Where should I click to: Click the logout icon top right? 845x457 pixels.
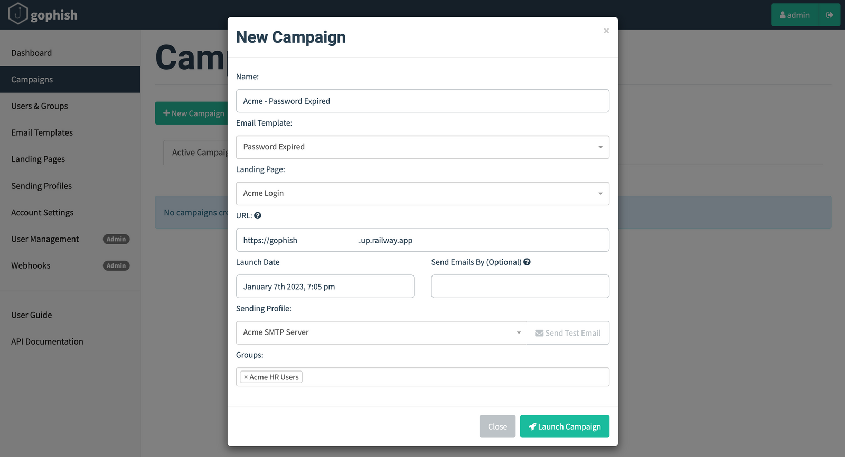tap(829, 15)
